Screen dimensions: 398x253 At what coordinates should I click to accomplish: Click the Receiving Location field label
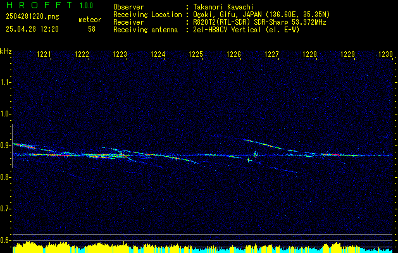tap(147, 15)
